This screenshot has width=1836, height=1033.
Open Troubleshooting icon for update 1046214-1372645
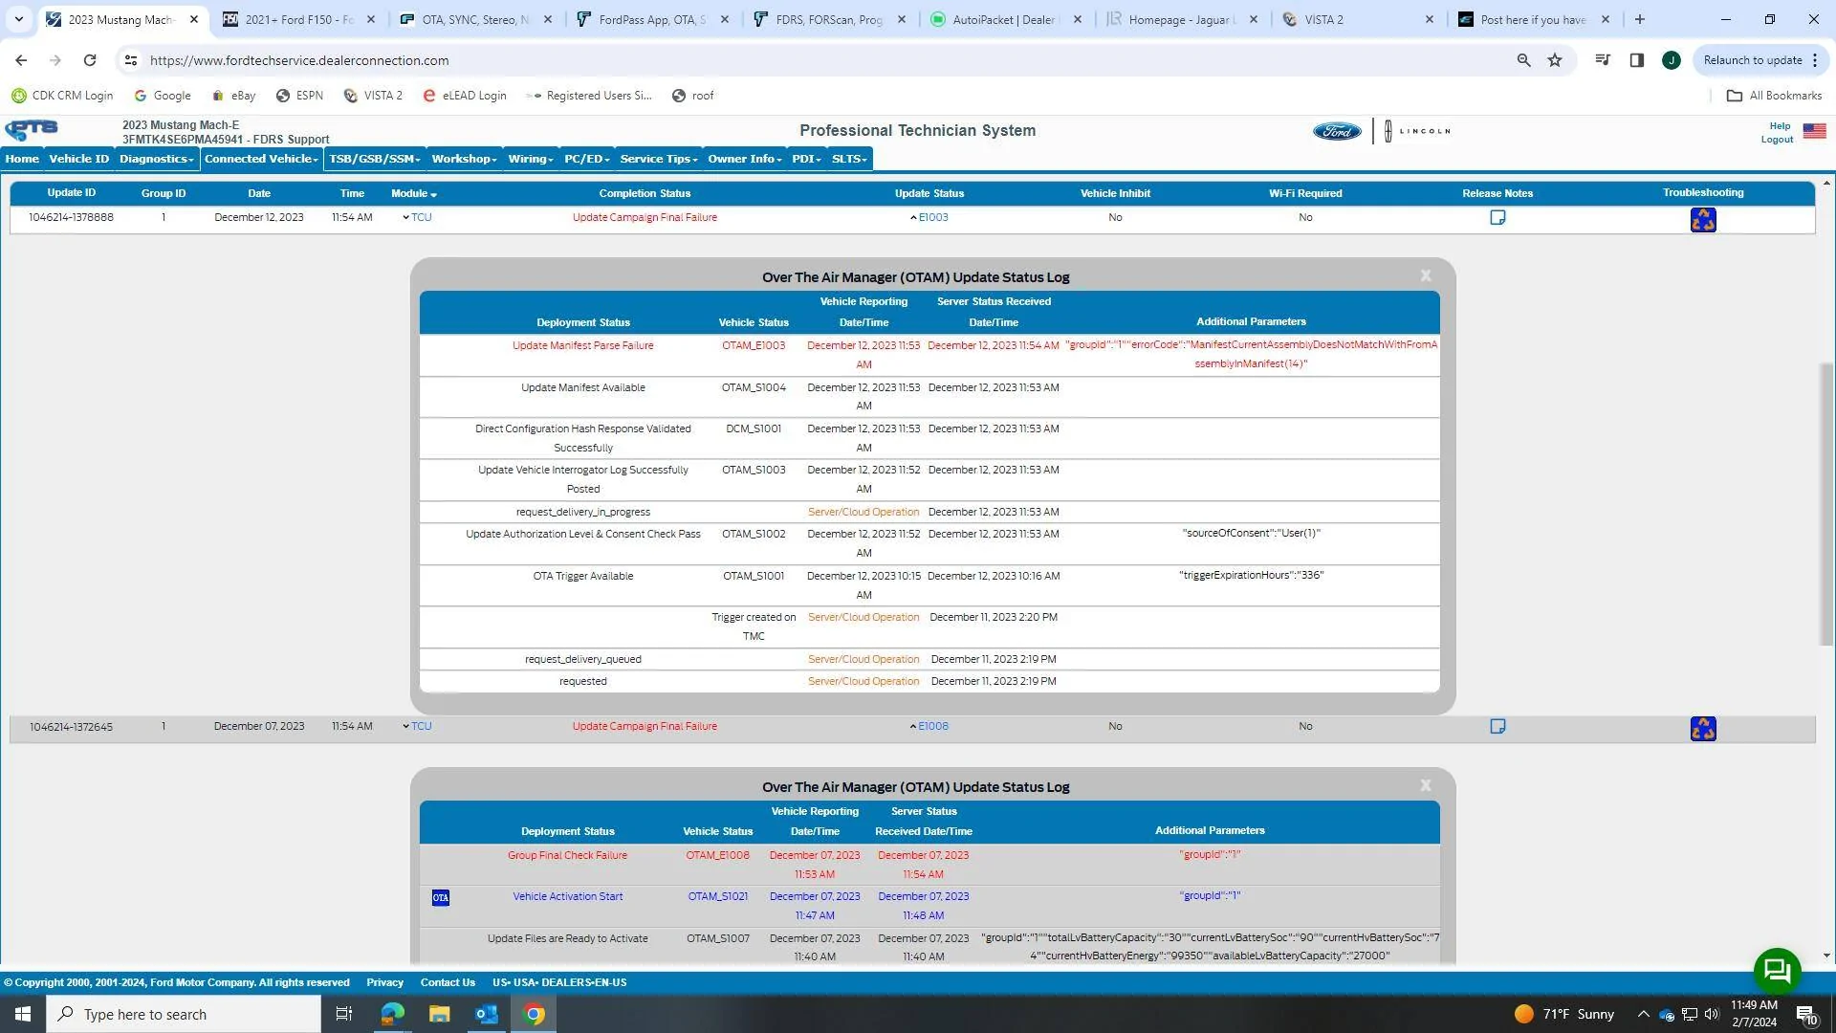click(1703, 729)
